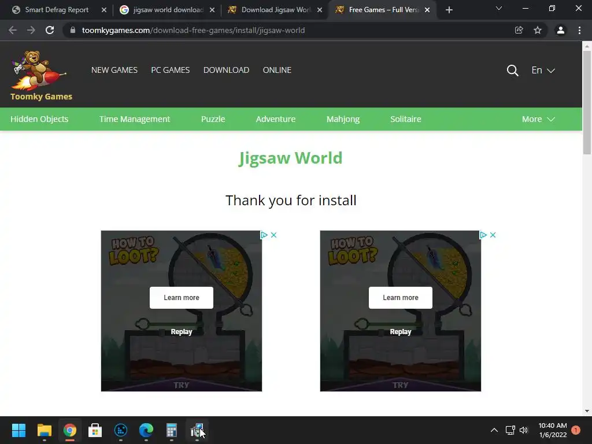This screenshot has width=592, height=444.
Task: Click Learn more on the right ad
Action: pos(400,298)
